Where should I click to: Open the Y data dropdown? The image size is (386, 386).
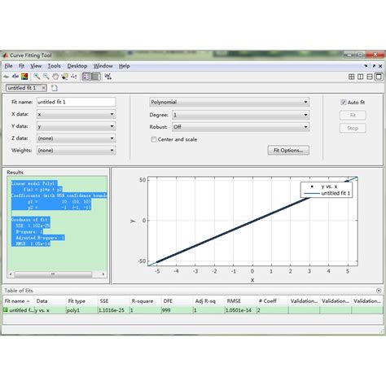76,126
